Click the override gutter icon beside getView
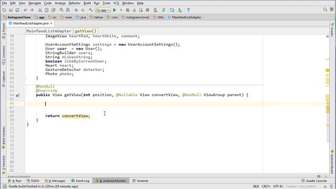Screen dimensions: 336x189 17,95
